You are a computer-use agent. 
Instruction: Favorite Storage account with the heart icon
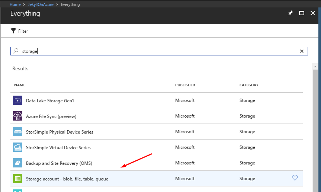[x=295, y=178]
